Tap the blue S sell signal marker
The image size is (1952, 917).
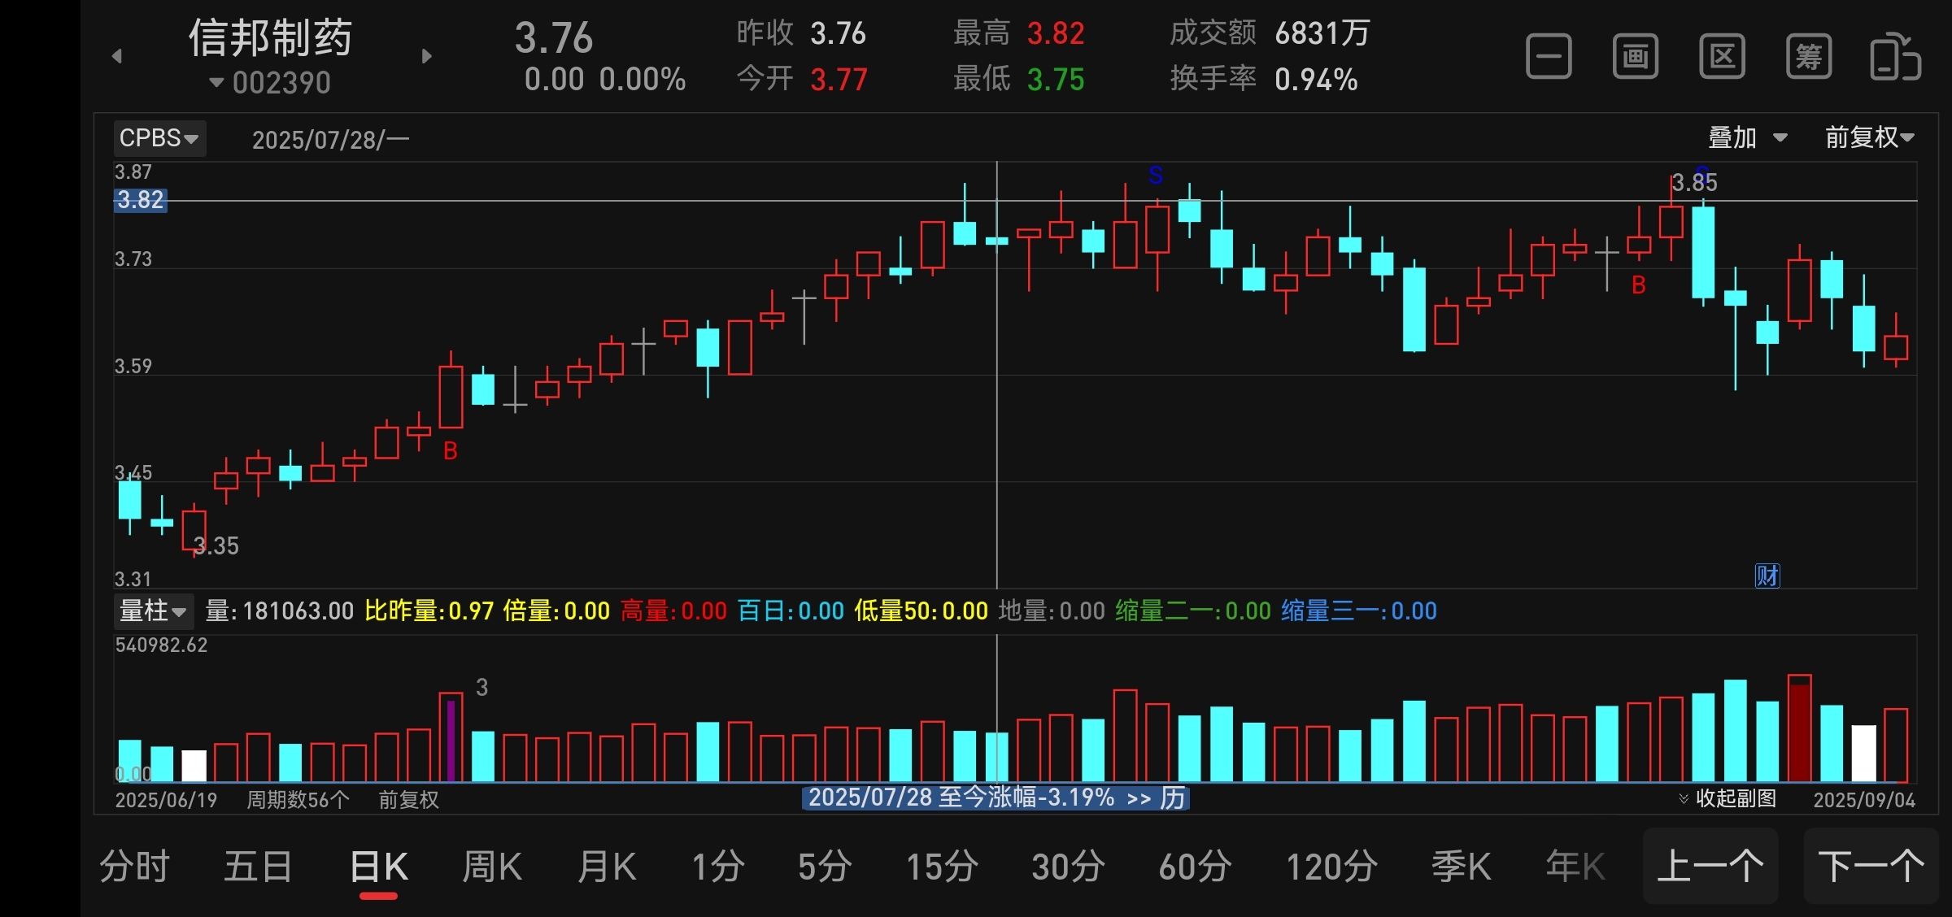click(x=1156, y=175)
